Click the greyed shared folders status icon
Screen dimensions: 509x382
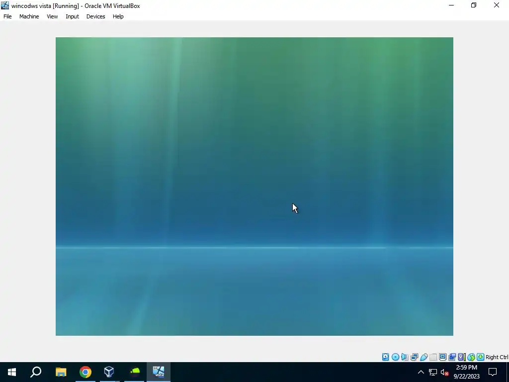[433, 357]
